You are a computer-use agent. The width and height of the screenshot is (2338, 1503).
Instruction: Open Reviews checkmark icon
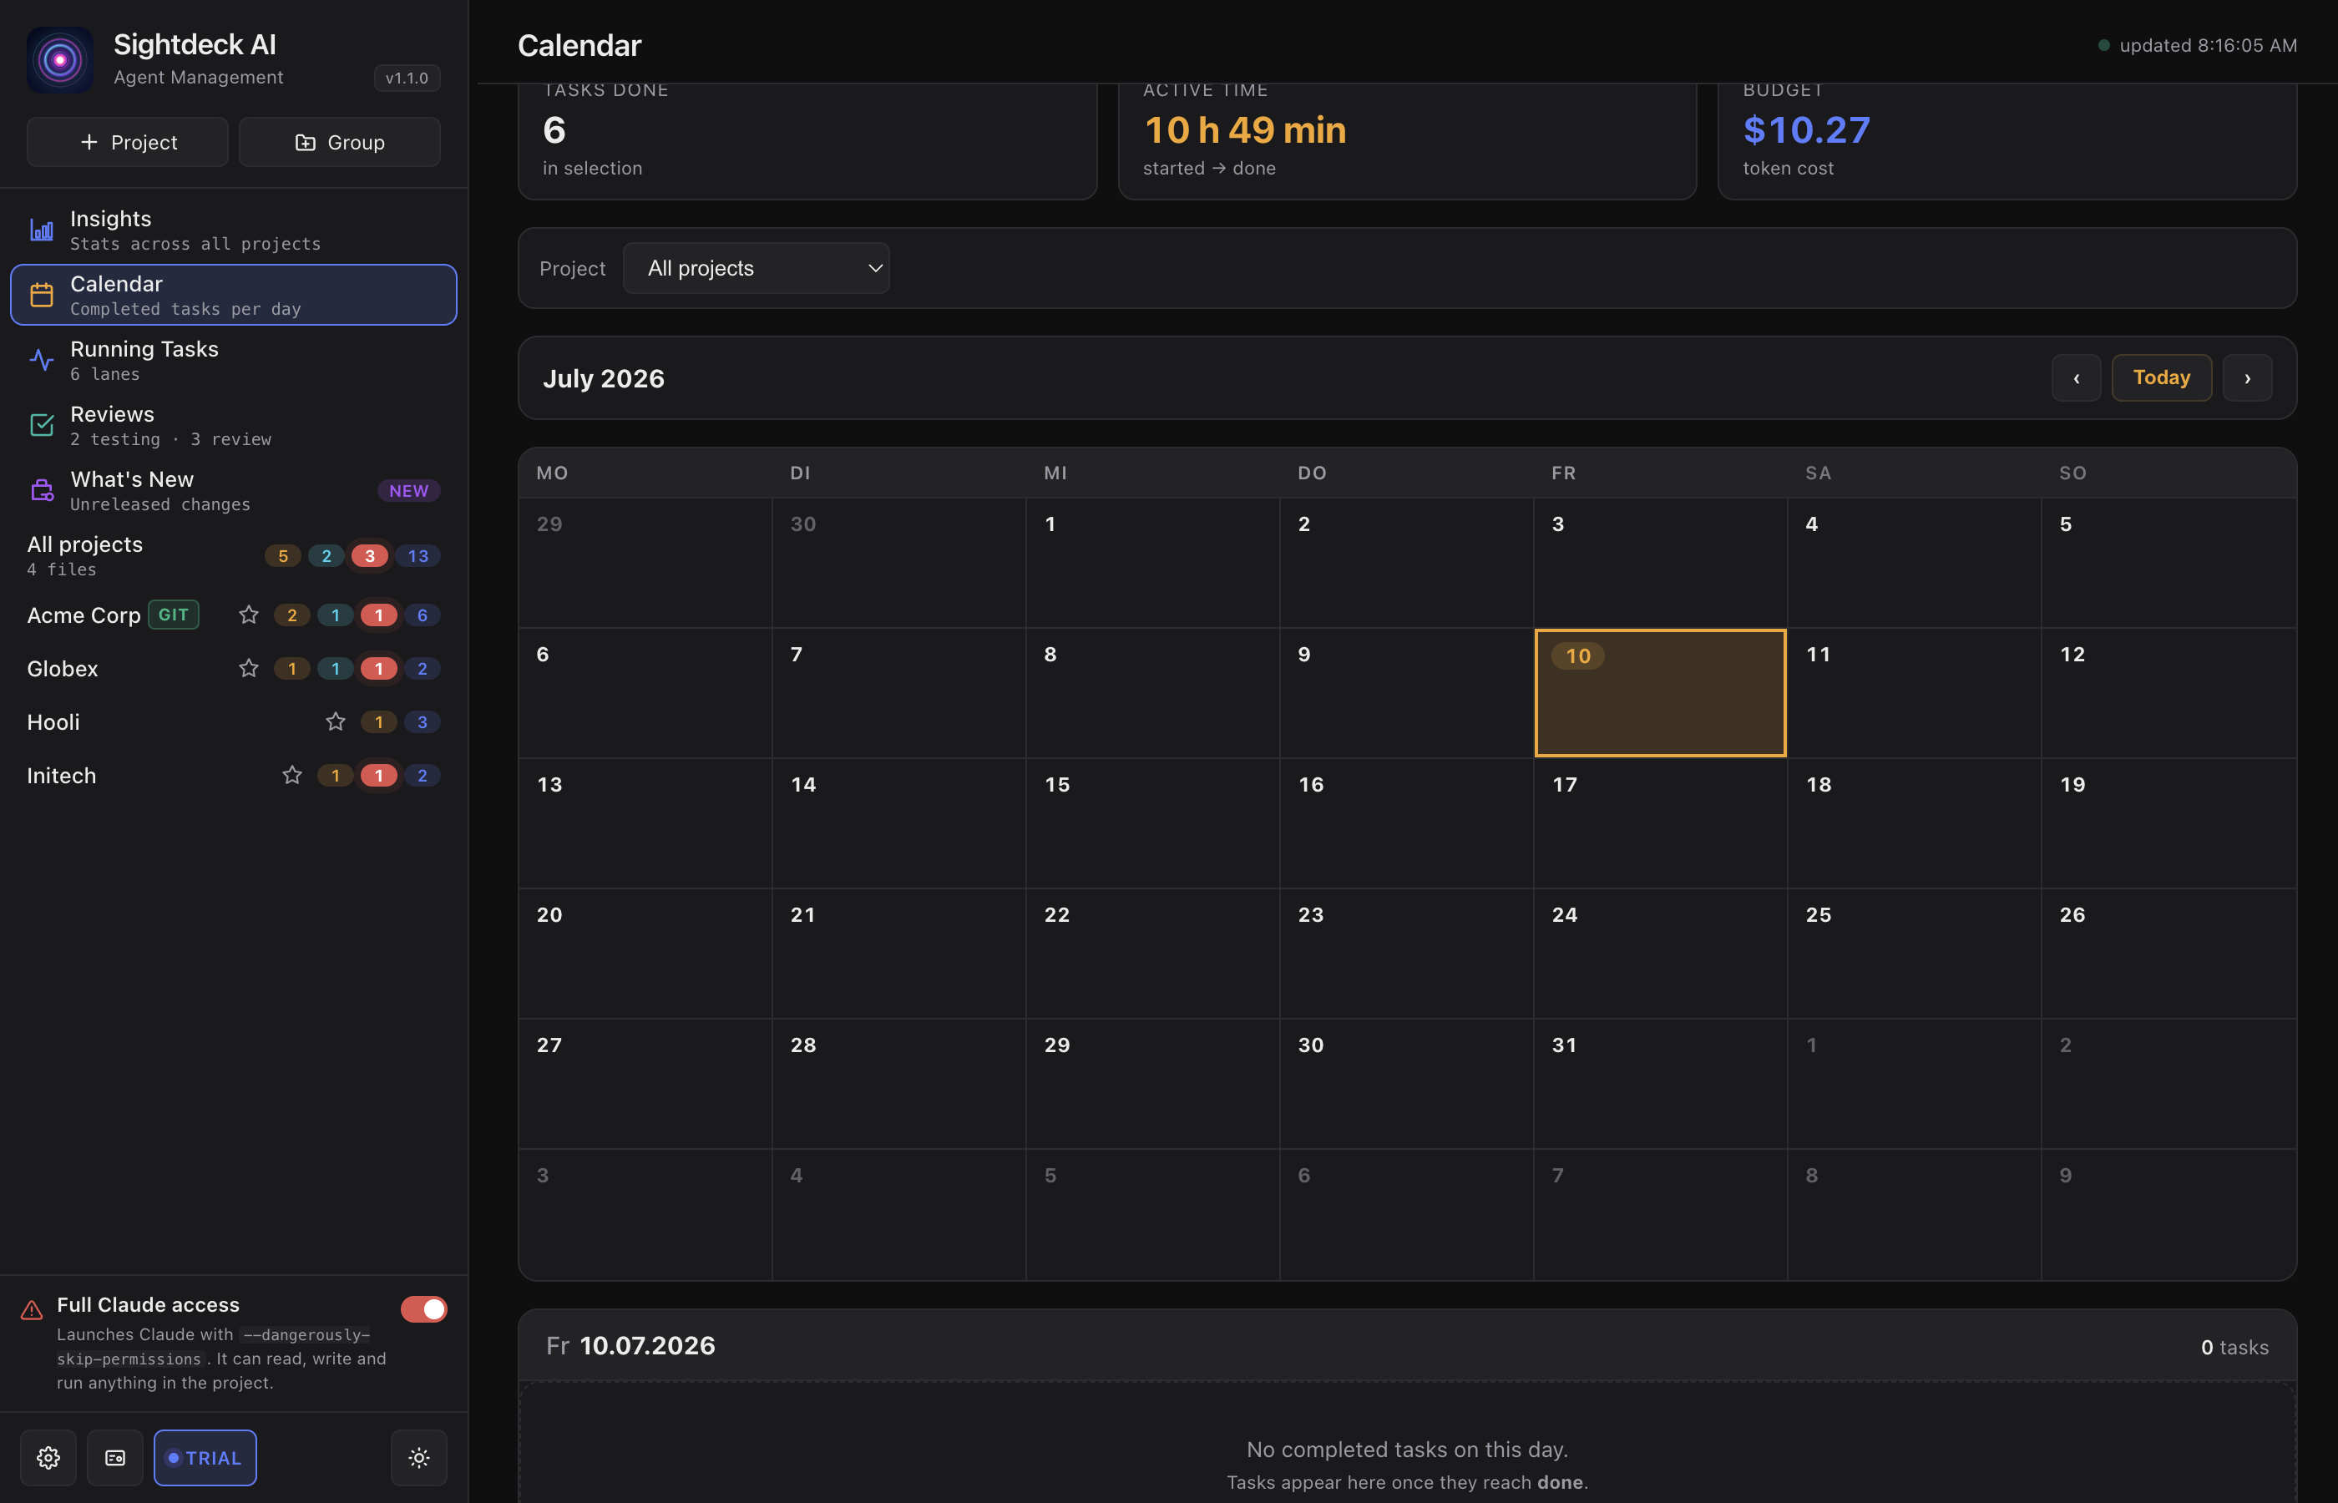click(x=42, y=426)
